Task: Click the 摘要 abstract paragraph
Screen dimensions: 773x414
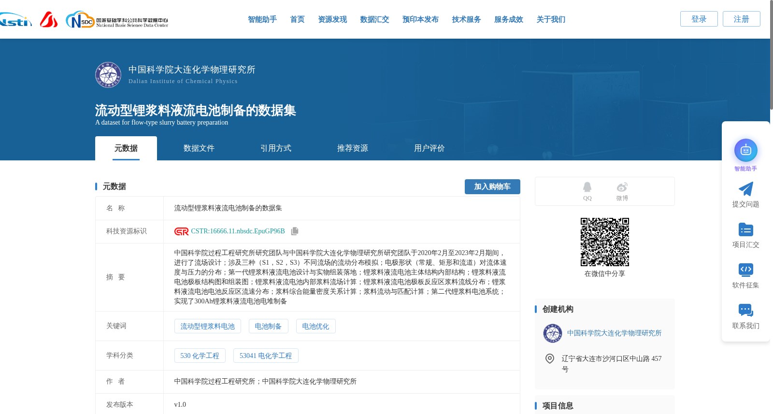Action: tap(341, 277)
